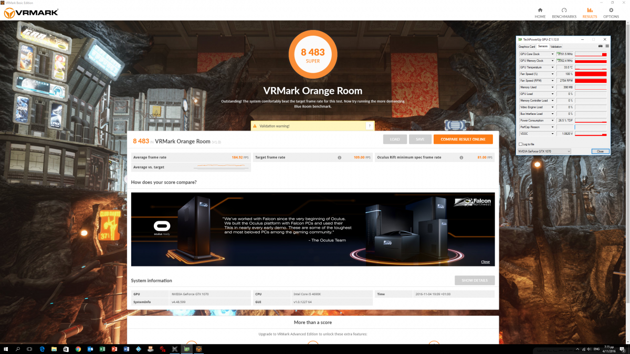This screenshot has width=630, height=354.
Task: Expand Fan Speed (%) sensor dropdown
Action: 552,74
